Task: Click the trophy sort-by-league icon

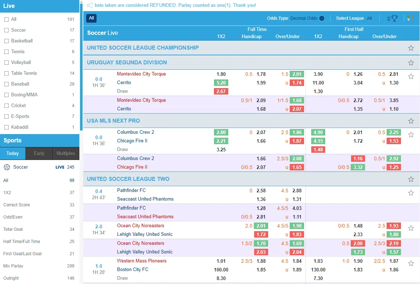Action: (x=392, y=18)
